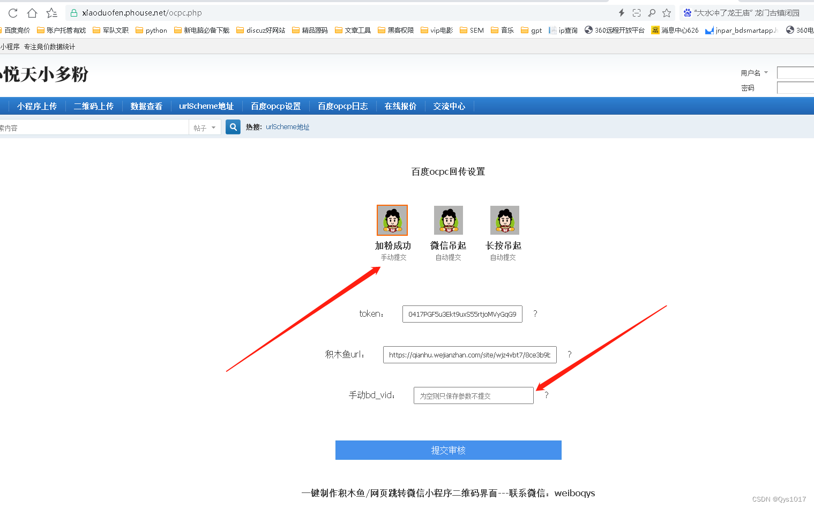Open the 数据查看 nav tab
Viewport: 814px width, 508px height.
[146, 106]
